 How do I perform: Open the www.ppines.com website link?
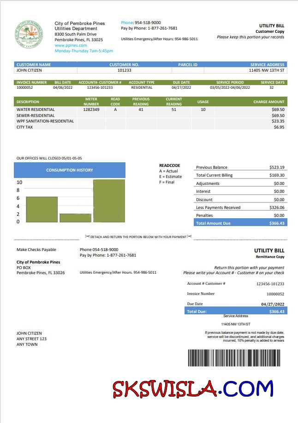(x=67, y=45)
